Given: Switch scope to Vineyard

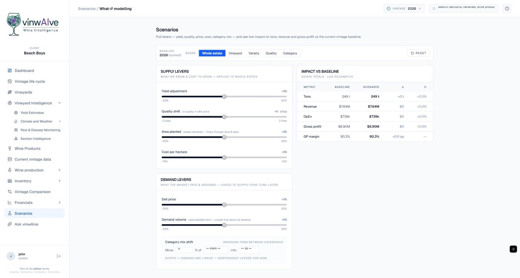Looking at the screenshot, I should coord(235,53).
